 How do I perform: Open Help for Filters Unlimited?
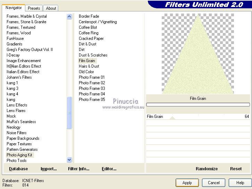click(x=240, y=183)
